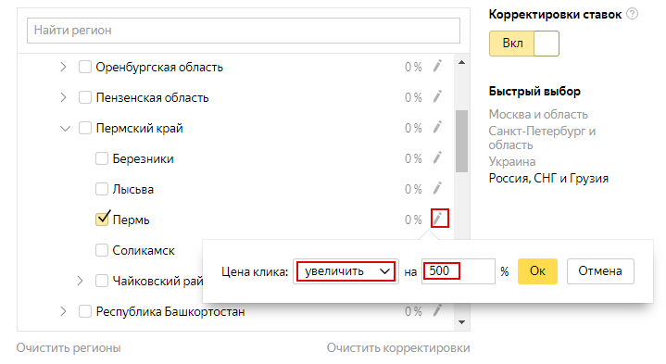This screenshot has height=364, width=666.
Task: Focus the Найти регион search field
Action: point(244,31)
